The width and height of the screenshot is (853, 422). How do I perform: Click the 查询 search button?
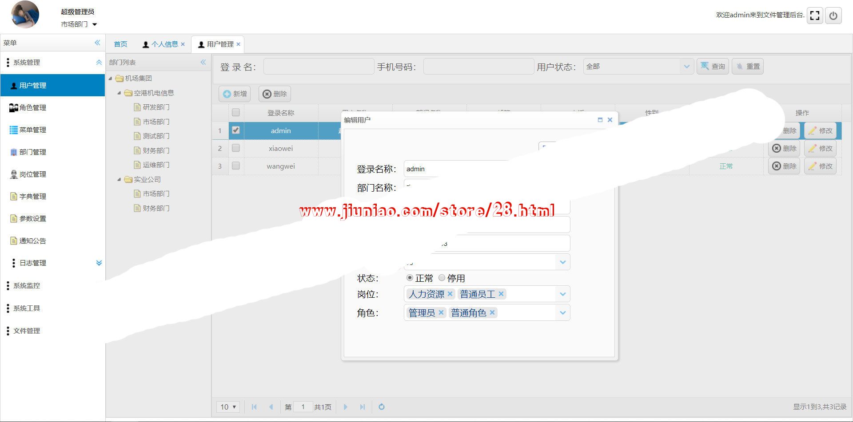(x=713, y=67)
